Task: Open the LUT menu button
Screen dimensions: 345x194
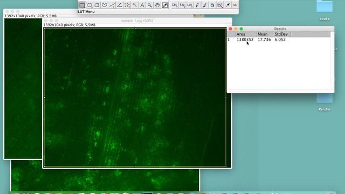Action: point(190,5)
